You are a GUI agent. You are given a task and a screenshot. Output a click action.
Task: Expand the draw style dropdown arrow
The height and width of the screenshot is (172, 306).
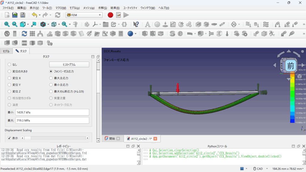pos(49,24)
